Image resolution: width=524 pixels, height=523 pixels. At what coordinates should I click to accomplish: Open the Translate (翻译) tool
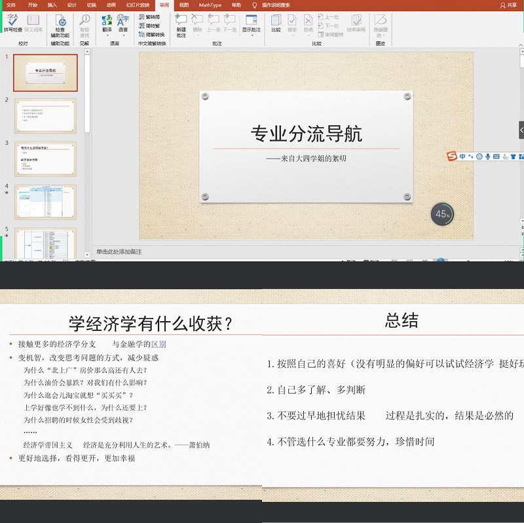(x=107, y=24)
